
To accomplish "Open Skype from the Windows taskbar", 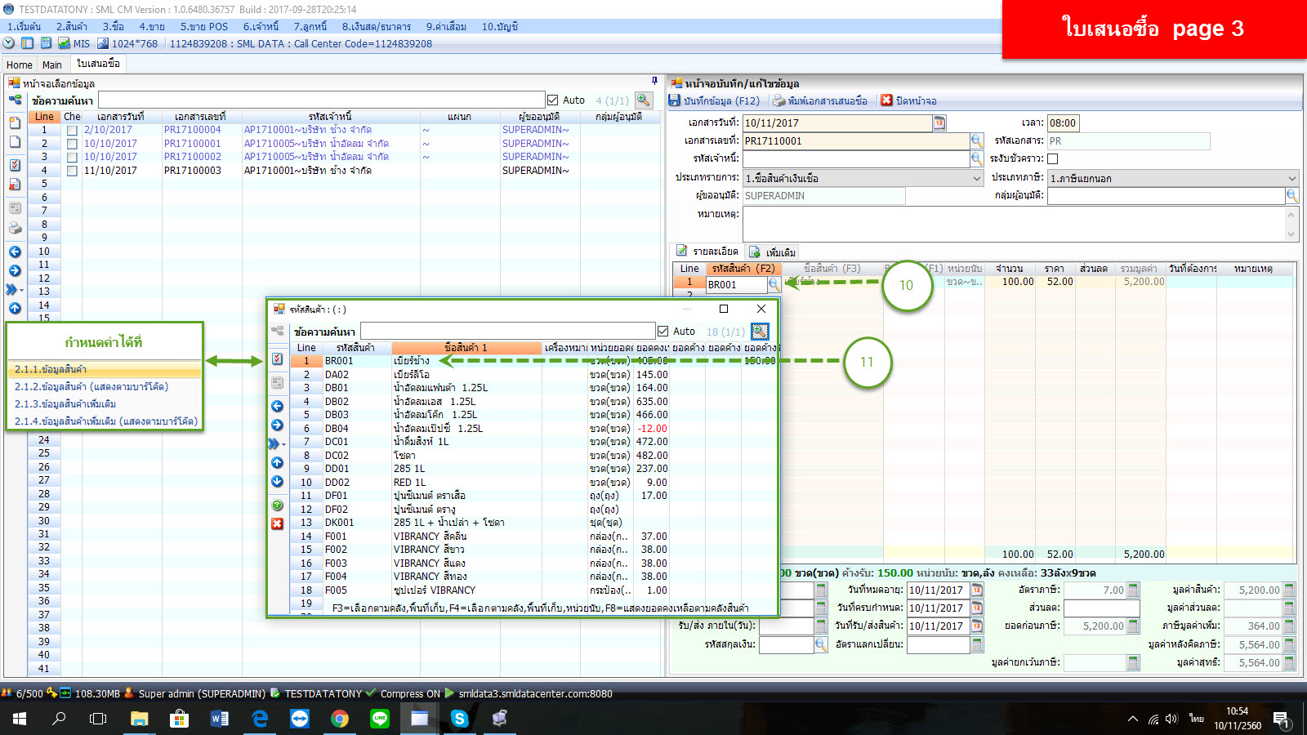I will pos(460,719).
